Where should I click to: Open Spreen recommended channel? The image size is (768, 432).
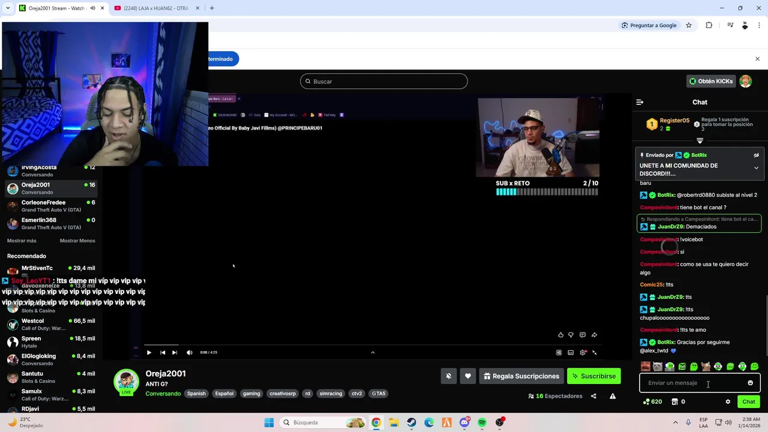(51, 341)
